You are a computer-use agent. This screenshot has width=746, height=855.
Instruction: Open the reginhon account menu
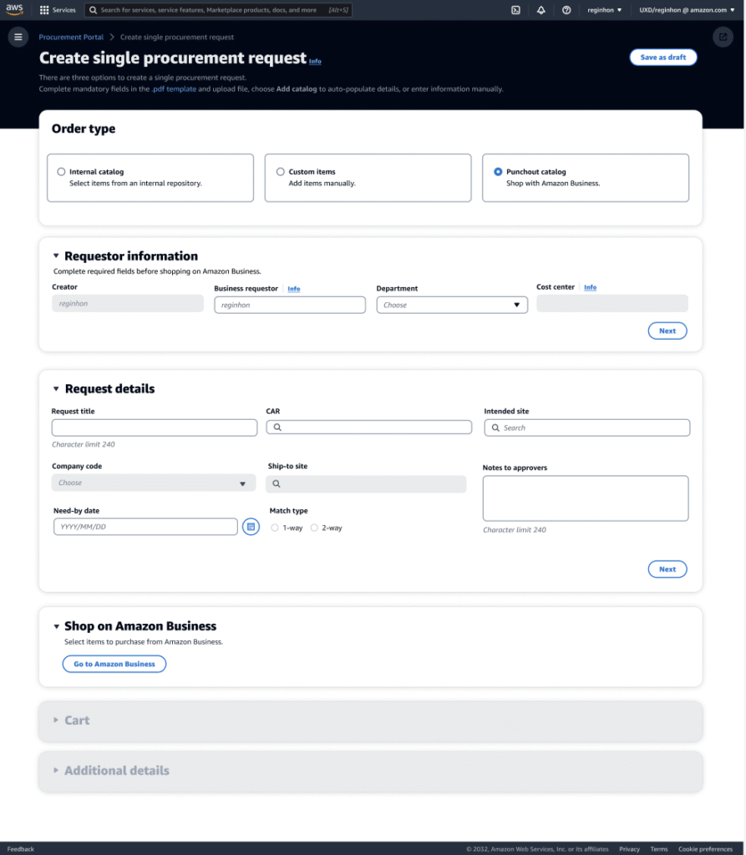pos(605,10)
